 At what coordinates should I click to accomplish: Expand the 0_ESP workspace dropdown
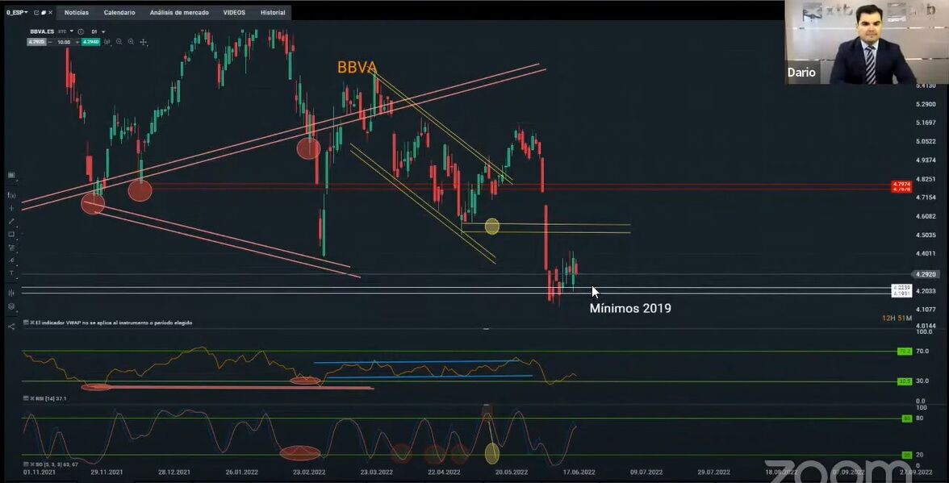(x=26, y=13)
